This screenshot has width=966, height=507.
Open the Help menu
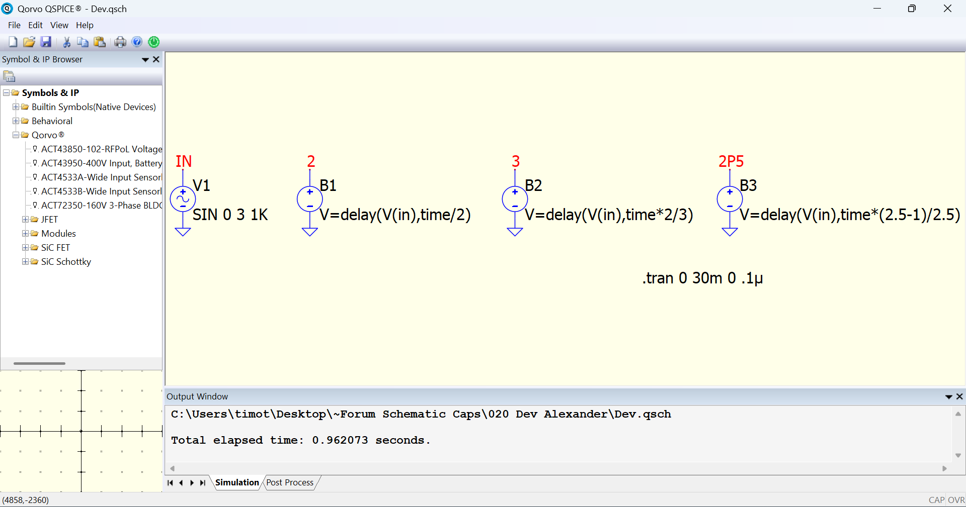[85, 25]
